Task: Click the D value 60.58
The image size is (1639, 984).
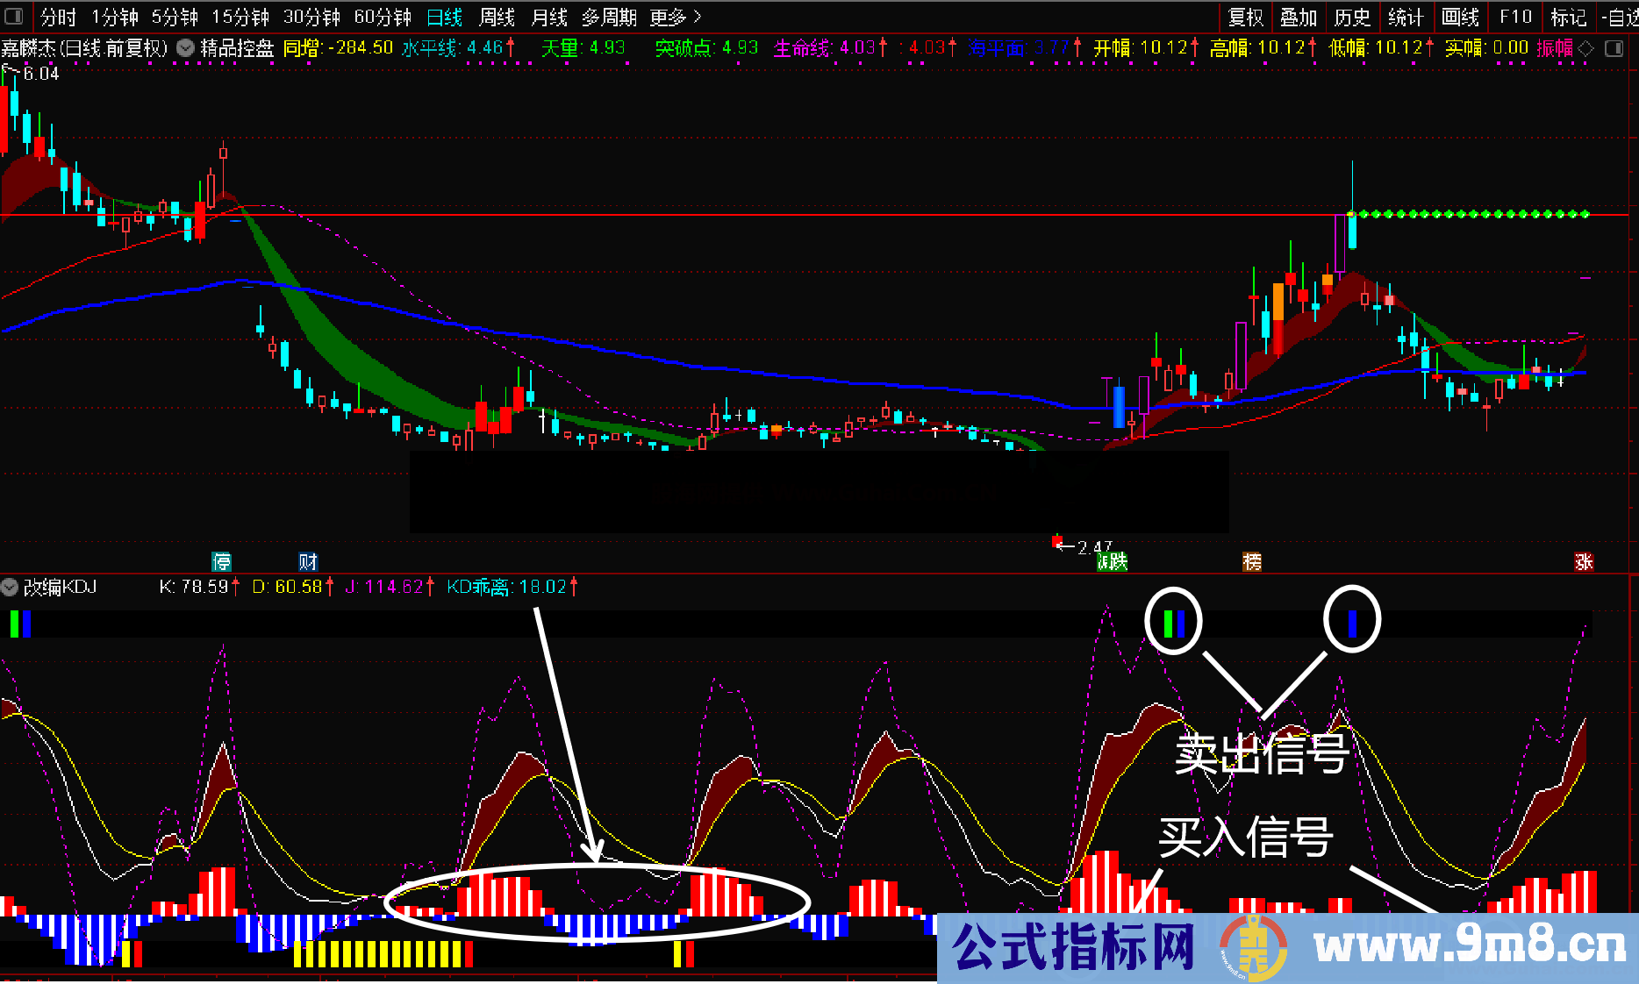Action: click(x=298, y=587)
